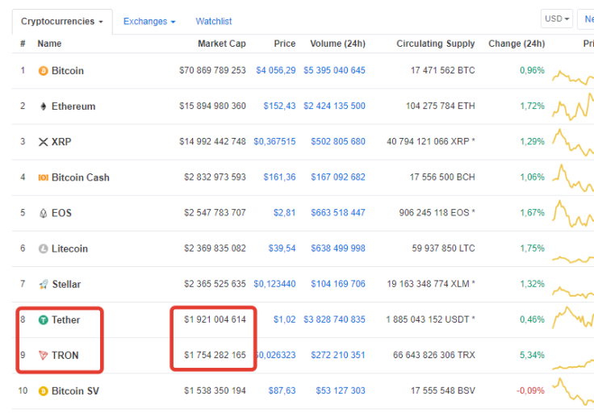Click TRON volume $272 210 351

click(338, 355)
